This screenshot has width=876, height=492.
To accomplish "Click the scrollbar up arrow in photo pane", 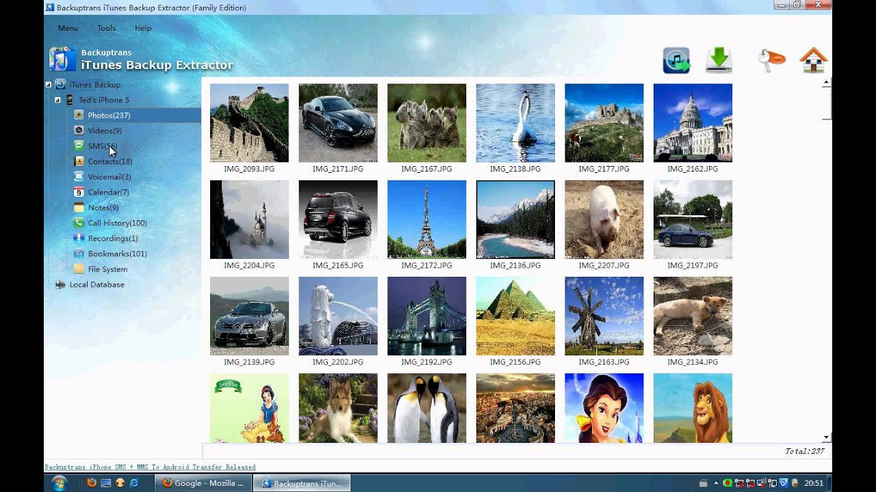I will pos(827,83).
